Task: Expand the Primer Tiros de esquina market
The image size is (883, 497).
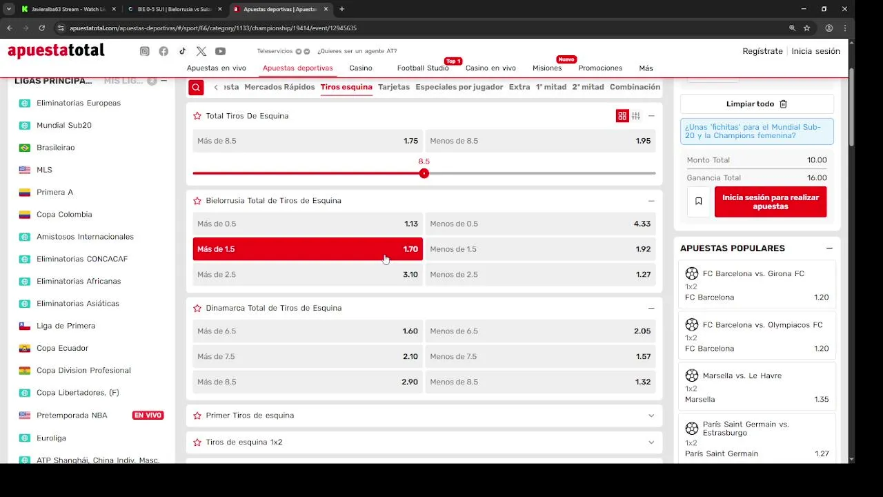Action: 651,416
